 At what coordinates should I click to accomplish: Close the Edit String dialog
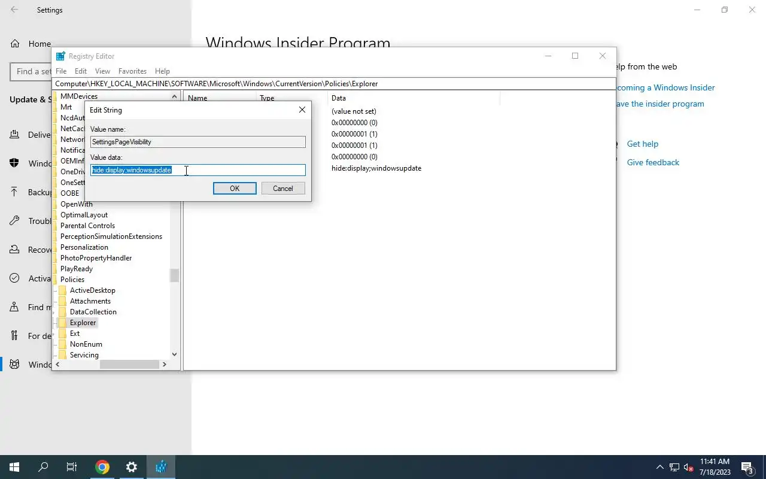302,110
